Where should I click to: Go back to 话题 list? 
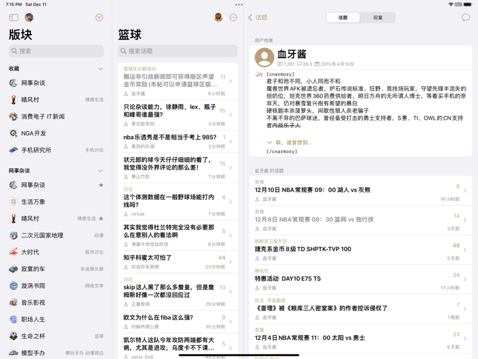click(x=258, y=17)
